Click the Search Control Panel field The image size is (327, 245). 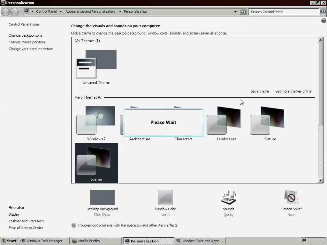coord(284,12)
